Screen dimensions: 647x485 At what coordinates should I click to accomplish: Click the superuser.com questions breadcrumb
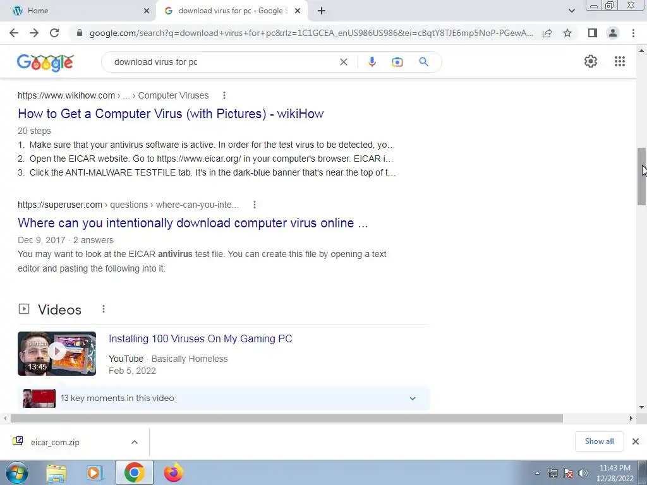point(128,205)
